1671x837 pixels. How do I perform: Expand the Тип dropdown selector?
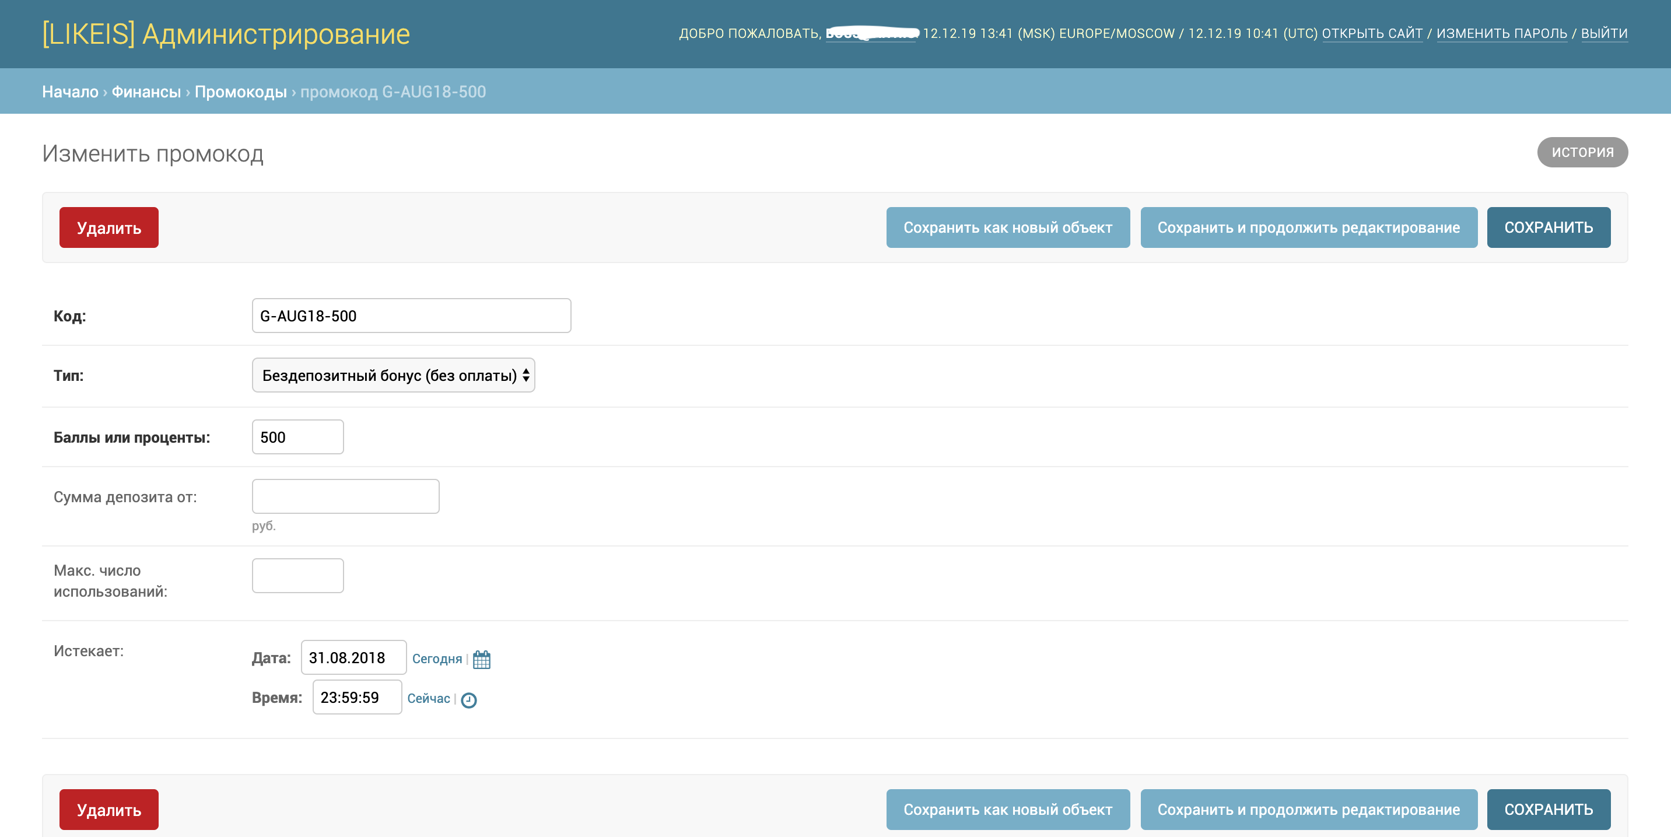click(393, 375)
